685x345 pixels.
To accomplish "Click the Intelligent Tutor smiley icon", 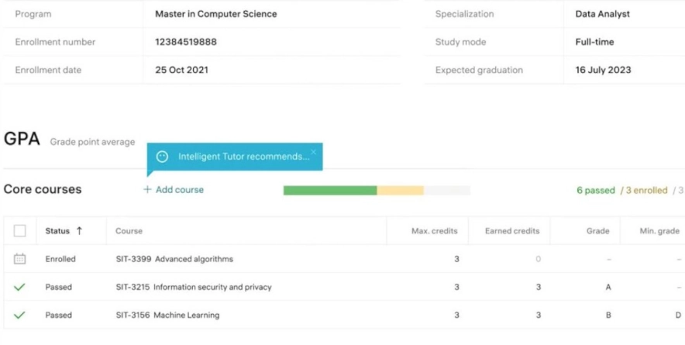I will coord(162,157).
